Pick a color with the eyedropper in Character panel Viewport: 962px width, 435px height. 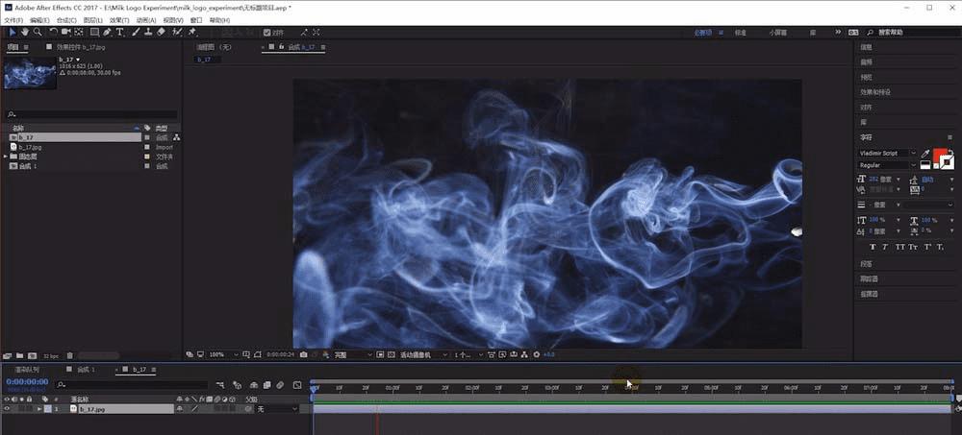(925, 153)
